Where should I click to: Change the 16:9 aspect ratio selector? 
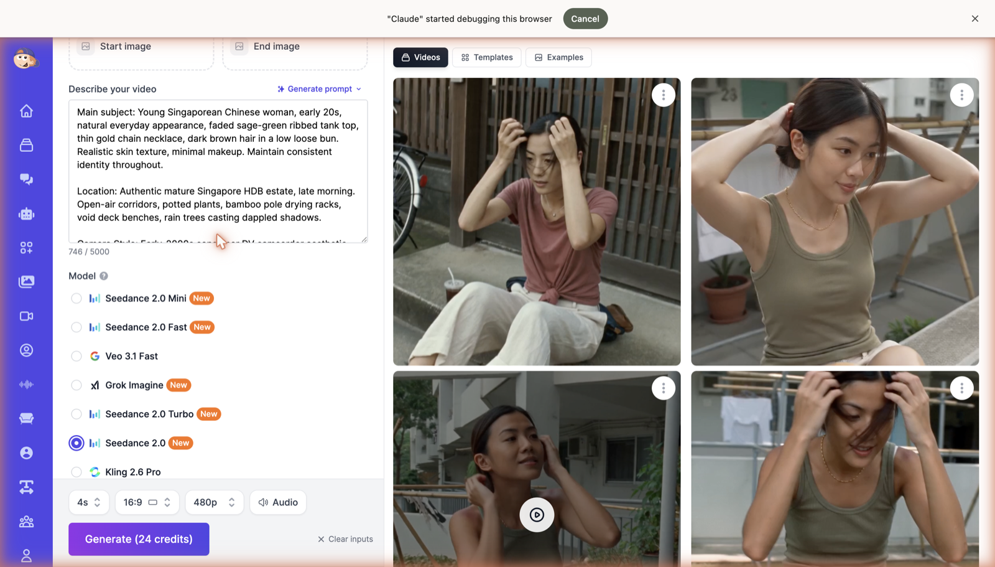[x=147, y=502]
